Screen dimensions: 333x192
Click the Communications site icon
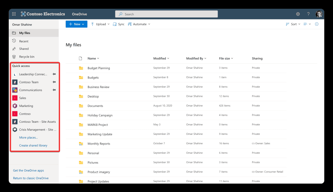pos(15,90)
